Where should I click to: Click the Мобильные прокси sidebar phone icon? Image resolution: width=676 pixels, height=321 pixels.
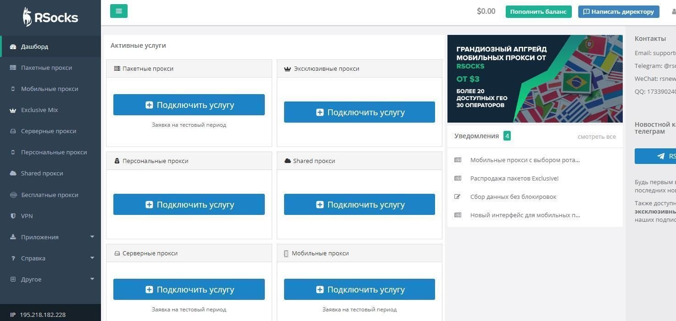(x=13, y=89)
